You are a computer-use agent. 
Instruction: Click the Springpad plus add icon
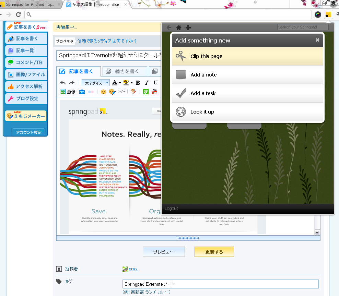tap(188, 27)
